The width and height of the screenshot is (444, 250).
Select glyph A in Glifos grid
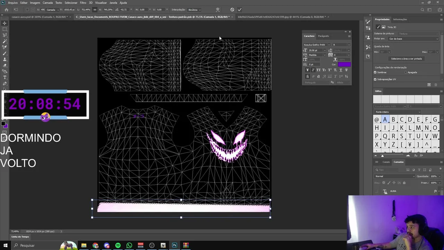pos(385,119)
